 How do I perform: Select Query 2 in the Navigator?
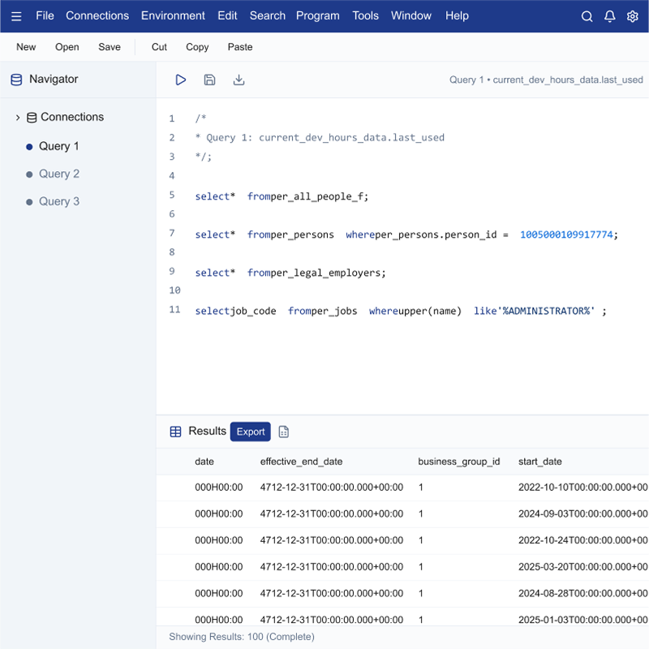pos(59,174)
